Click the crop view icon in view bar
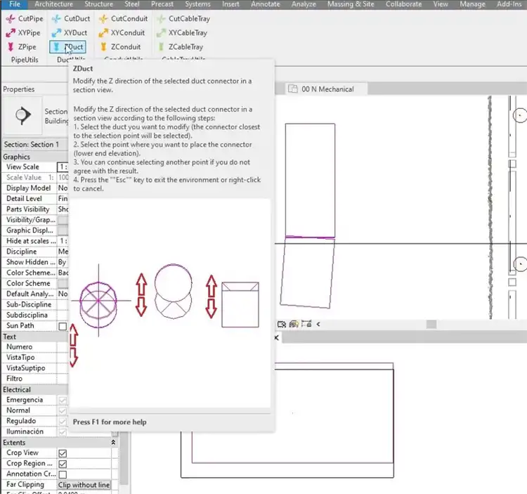This screenshot has width=527, height=494. 282,324
